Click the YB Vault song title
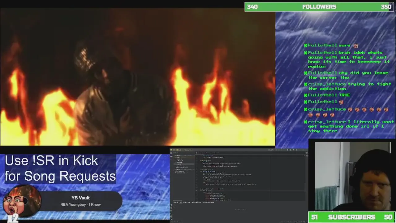Viewport: 396px width, 223px height. (80, 198)
